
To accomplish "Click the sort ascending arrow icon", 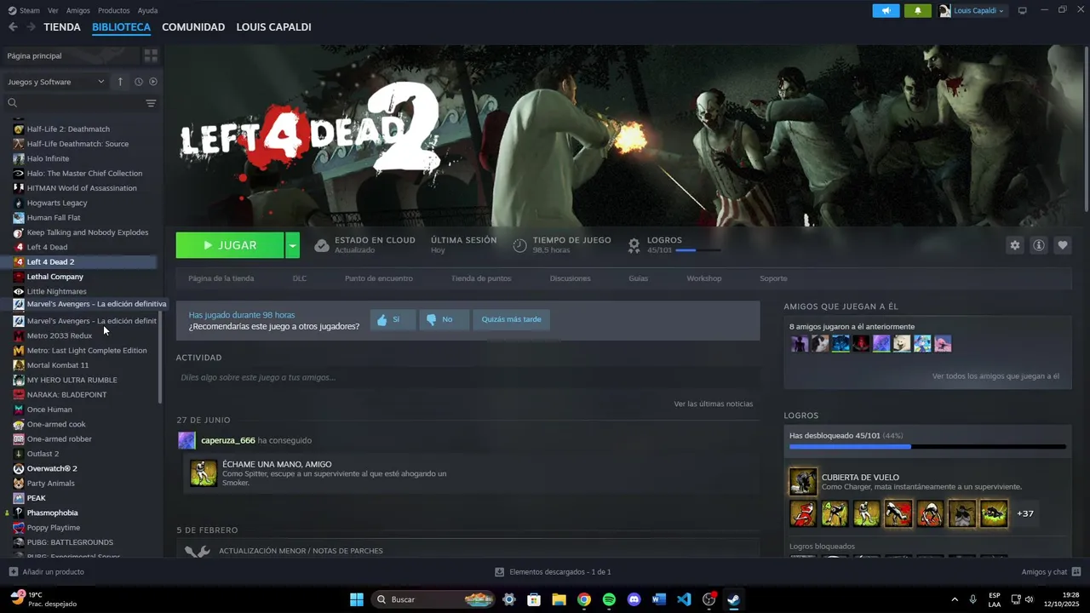I will (x=120, y=82).
